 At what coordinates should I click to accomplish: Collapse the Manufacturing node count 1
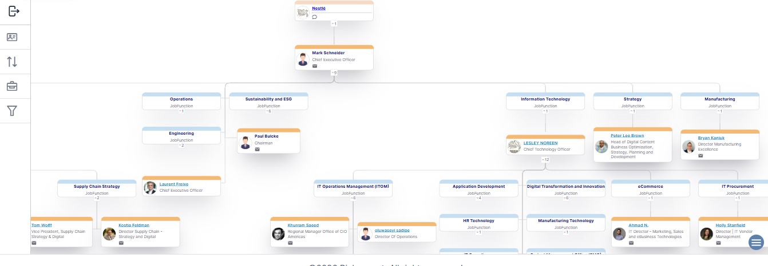point(720,111)
